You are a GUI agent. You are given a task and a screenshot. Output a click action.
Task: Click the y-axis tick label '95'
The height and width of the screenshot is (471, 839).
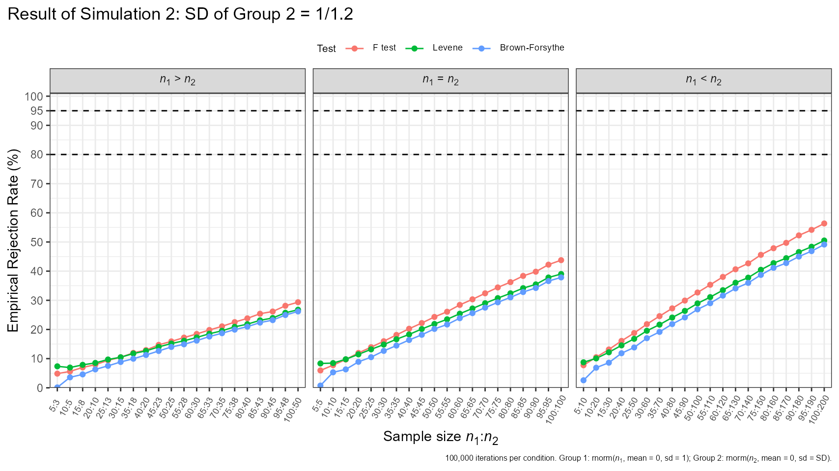pos(37,111)
